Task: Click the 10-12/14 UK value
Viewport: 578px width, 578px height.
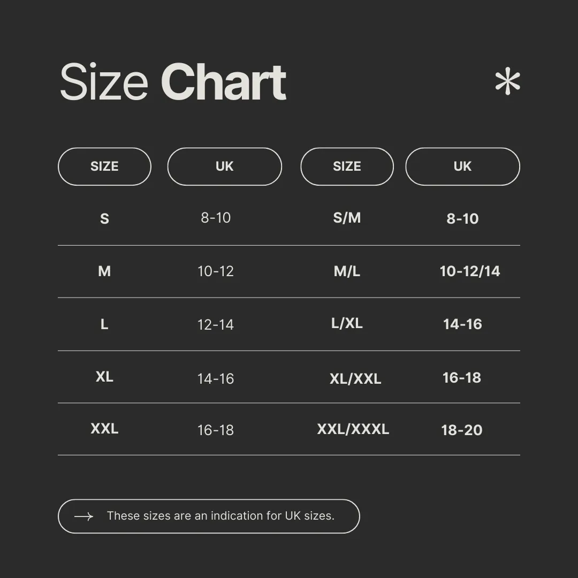Action: coord(469,271)
